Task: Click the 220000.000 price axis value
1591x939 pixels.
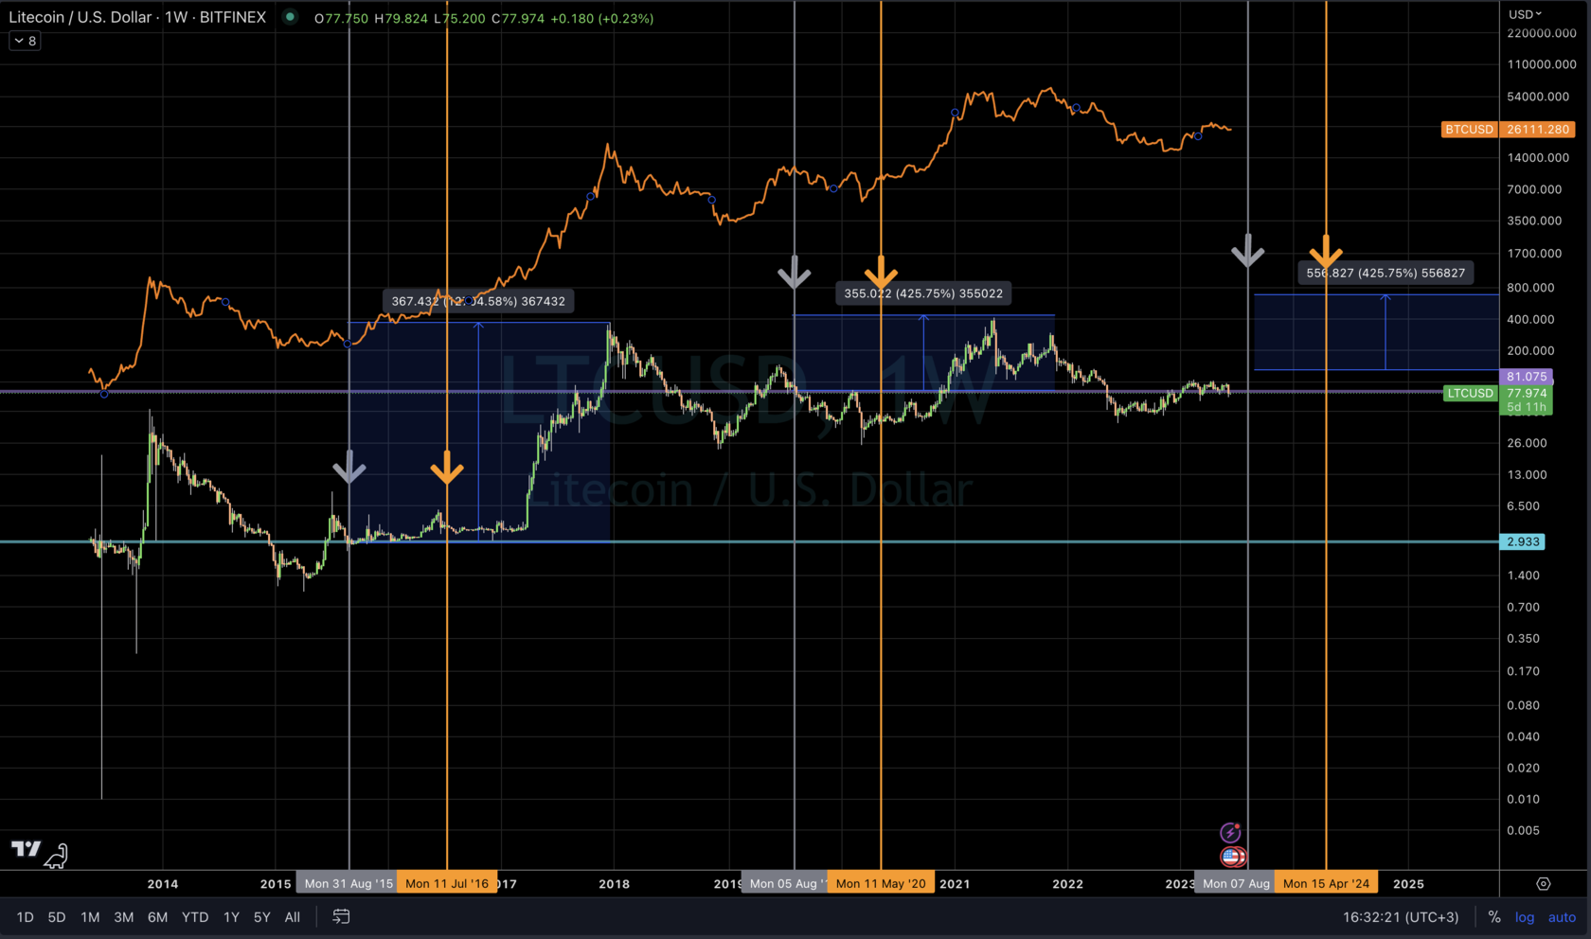Action: [1542, 33]
